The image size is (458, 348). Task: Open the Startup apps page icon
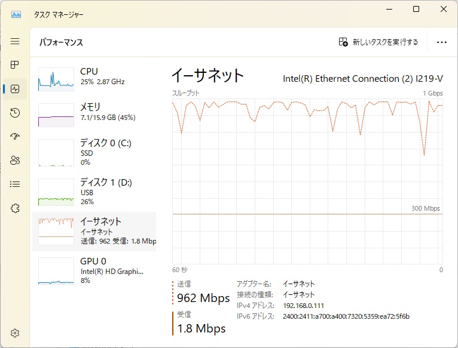point(15,136)
